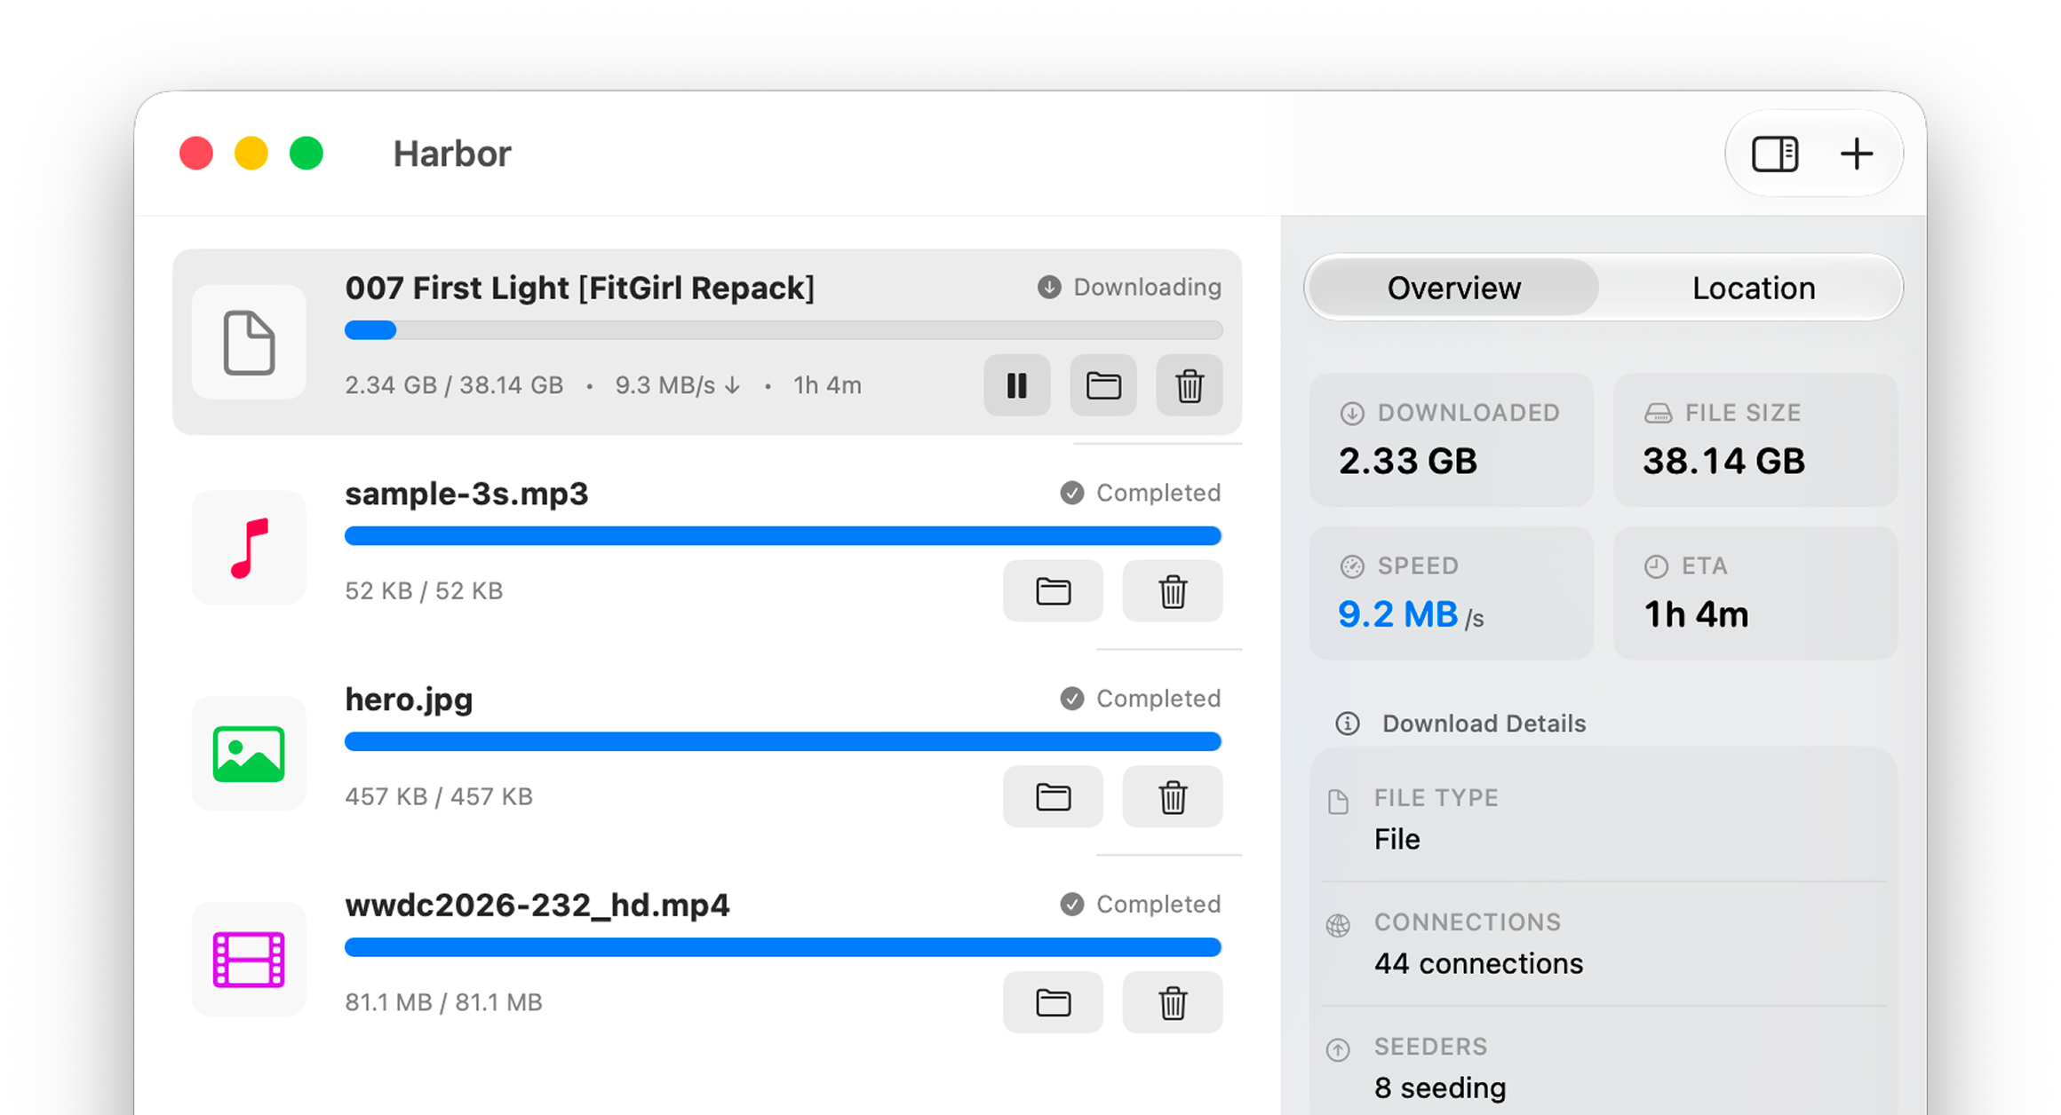Click the File Size 38.14 GB card
2061x1115 pixels.
[x=1755, y=440]
